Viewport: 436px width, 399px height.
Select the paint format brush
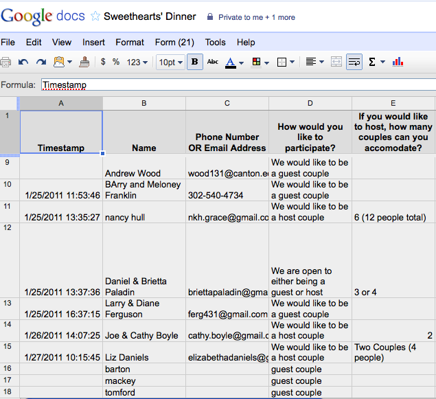84,62
